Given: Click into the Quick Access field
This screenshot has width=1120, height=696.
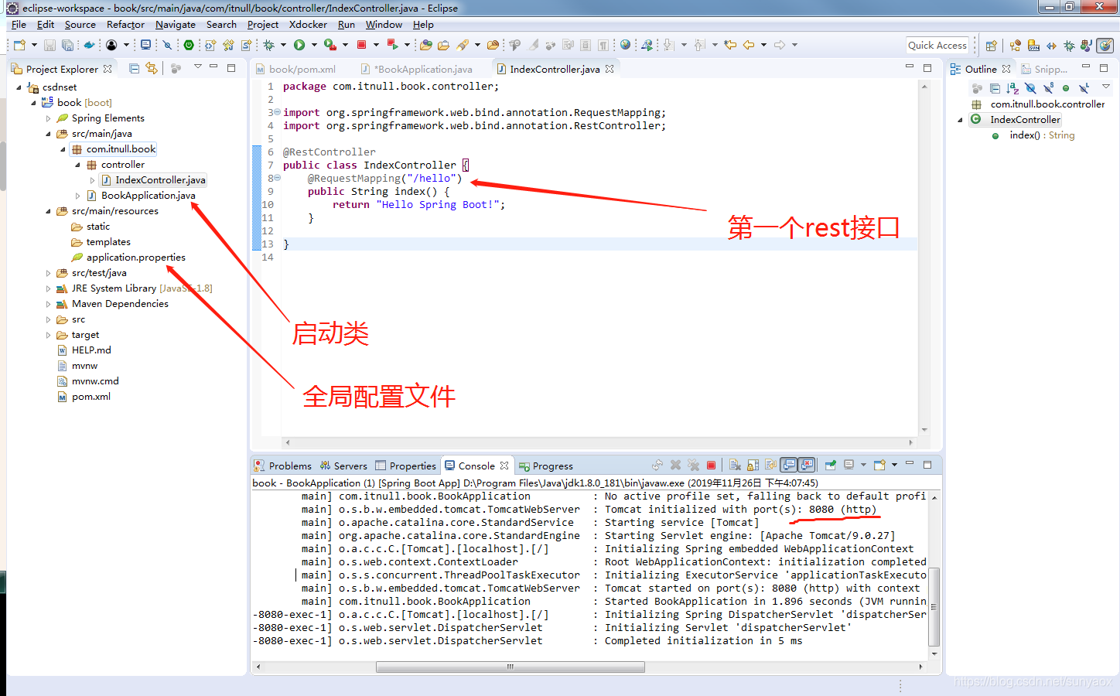Looking at the screenshot, I should pos(937,45).
